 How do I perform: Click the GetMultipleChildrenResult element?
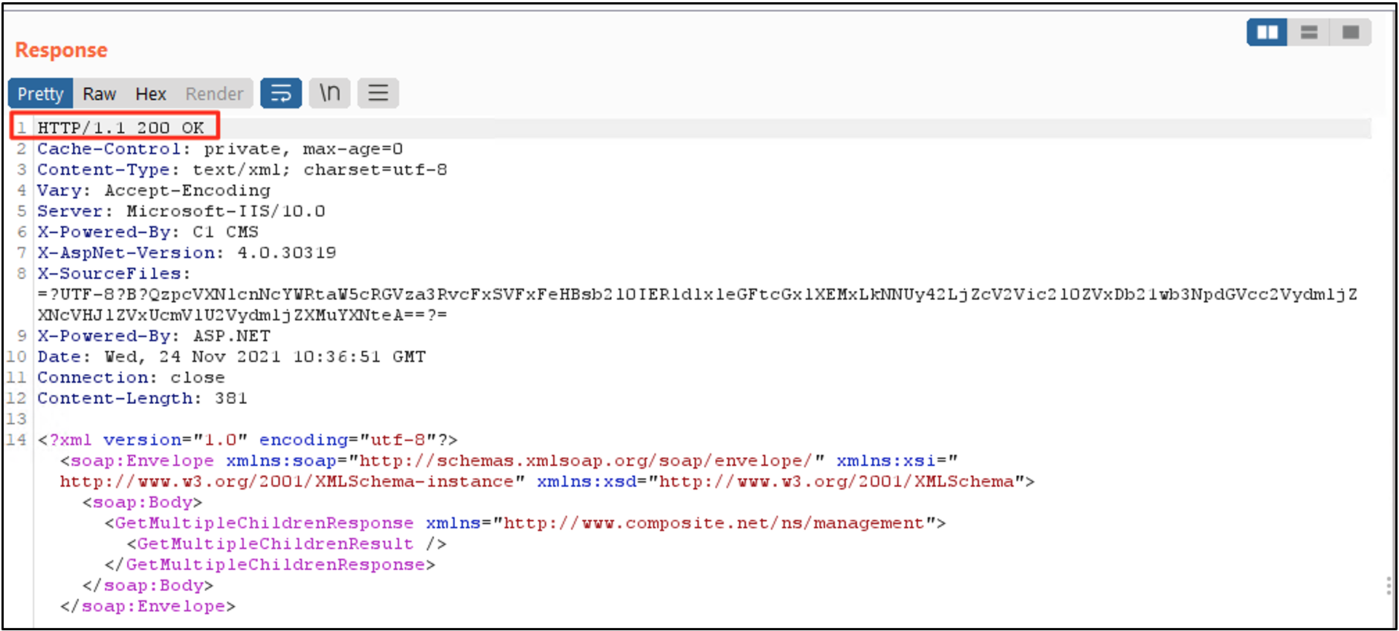(x=287, y=543)
